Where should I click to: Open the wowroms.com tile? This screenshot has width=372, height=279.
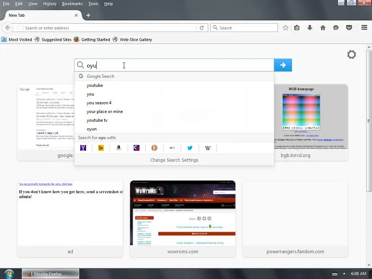pos(183,218)
